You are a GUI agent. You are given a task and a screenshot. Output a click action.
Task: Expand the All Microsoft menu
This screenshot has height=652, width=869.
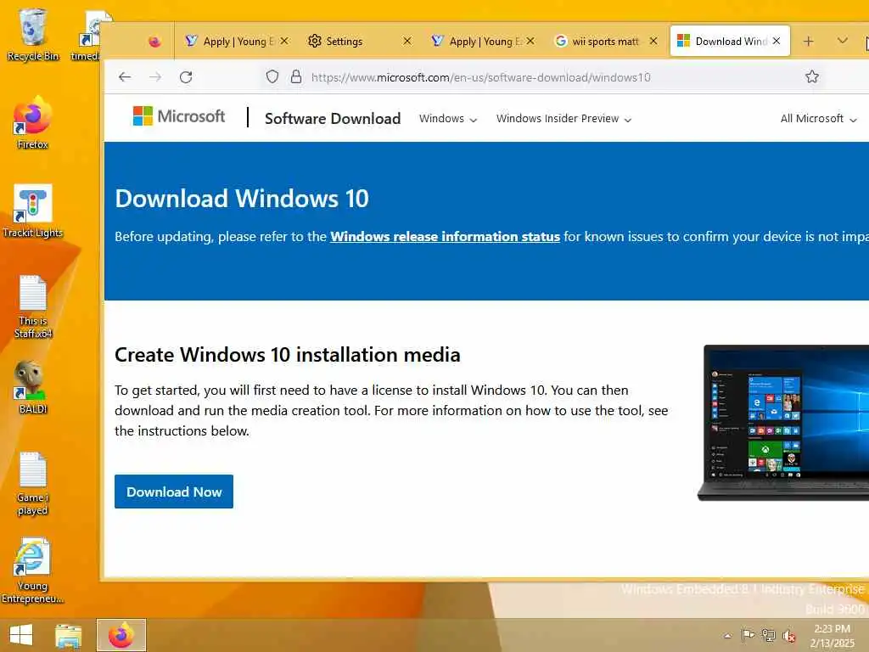coord(819,119)
